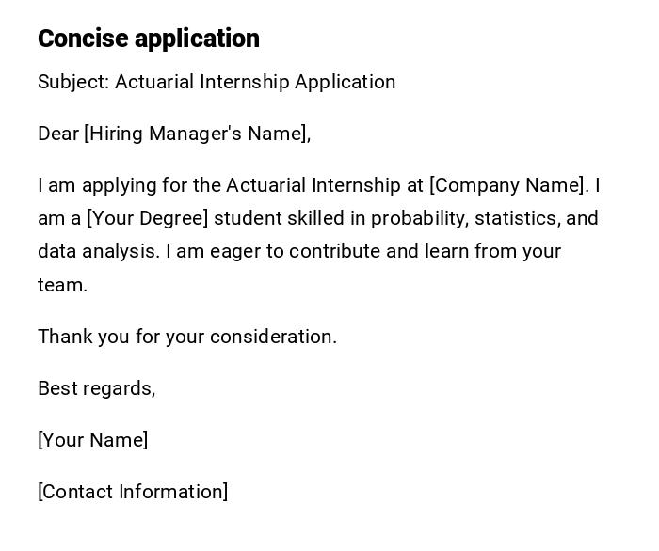Click the word 'team.' ending the paragraph
This screenshot has height=551, width=659.
click(x=62, y=285)
